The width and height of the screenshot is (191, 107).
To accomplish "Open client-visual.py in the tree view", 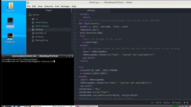I will (42, 26).
